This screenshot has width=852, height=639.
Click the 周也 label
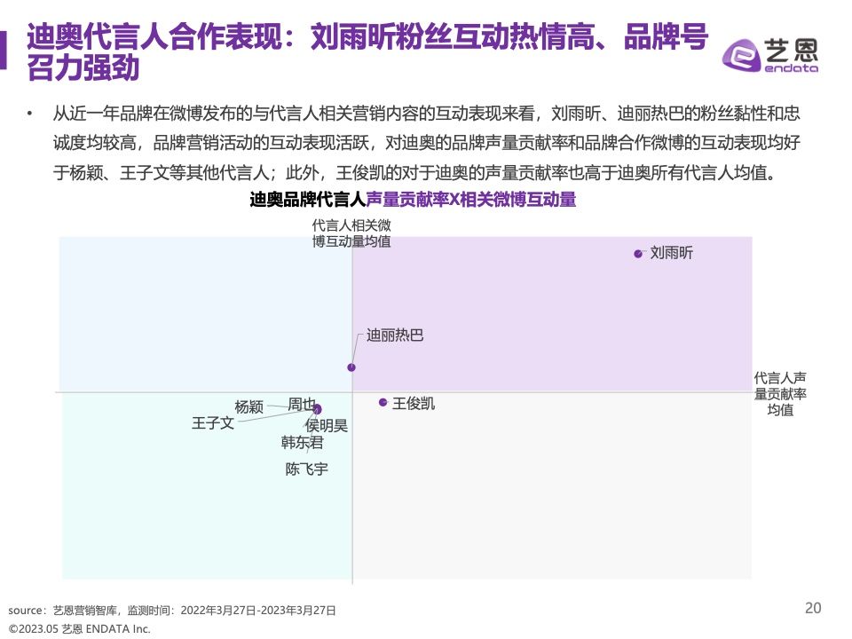tap(301, 405)
